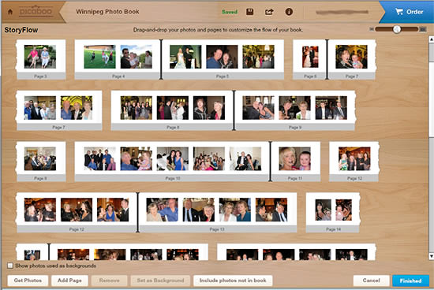Viewport: 434px width, 290px height.
Task: Open the share icon in header
Action: pos(269,12)
